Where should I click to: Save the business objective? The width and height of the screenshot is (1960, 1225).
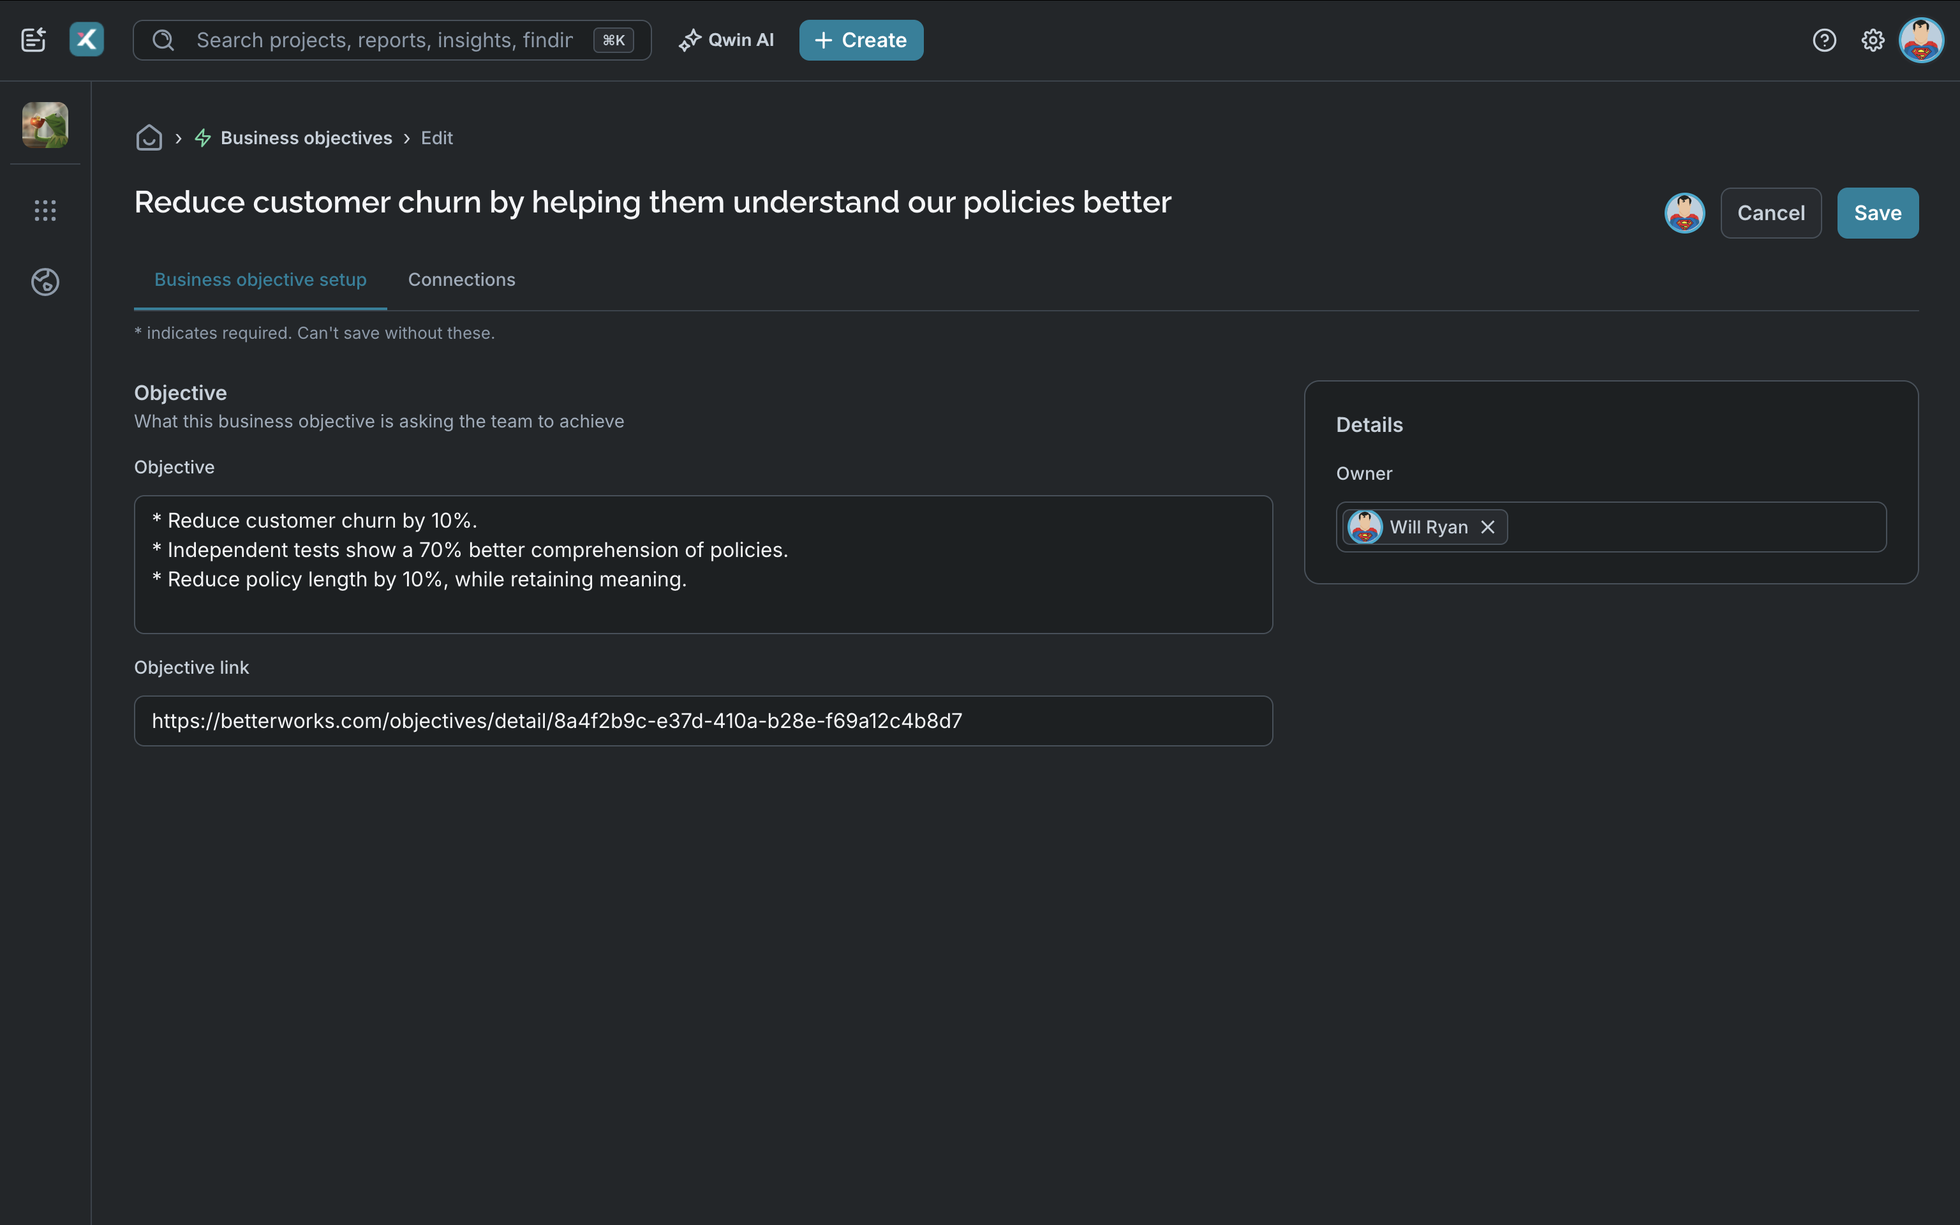click(x=1878, y=213)
